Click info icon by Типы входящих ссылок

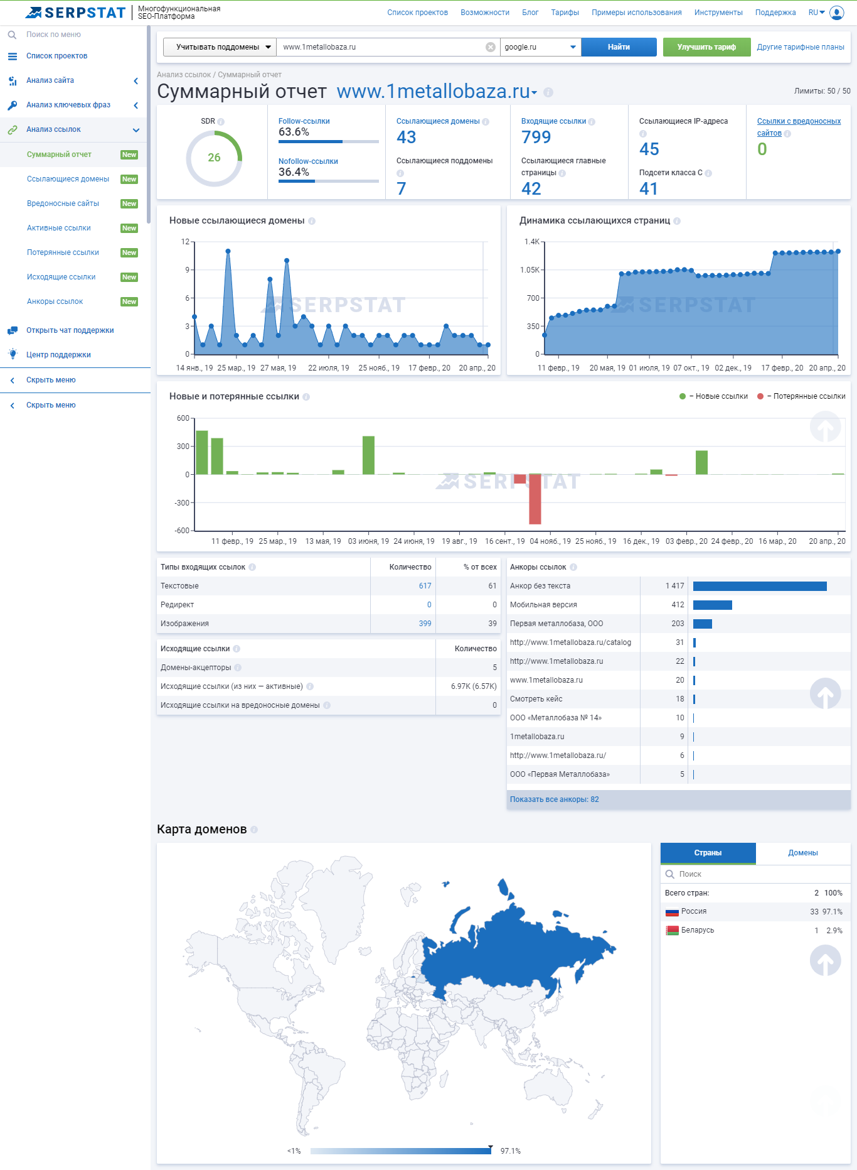click(x=252, y=567)
